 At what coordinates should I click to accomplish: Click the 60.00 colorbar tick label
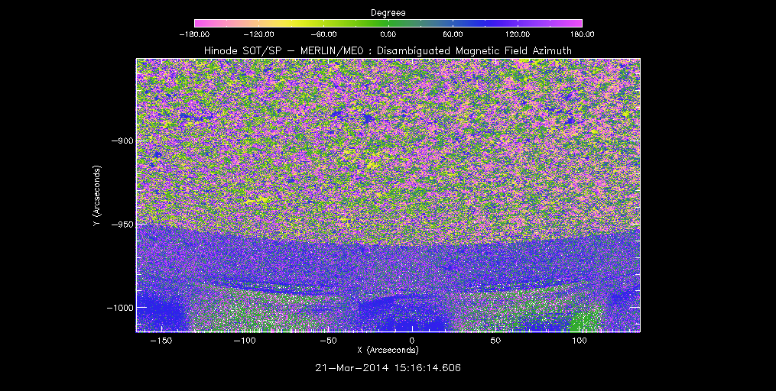pos(453,34)
